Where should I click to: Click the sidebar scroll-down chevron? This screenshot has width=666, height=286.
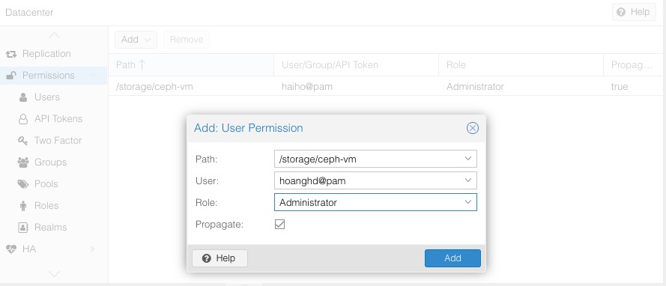(x=55, y=274)
